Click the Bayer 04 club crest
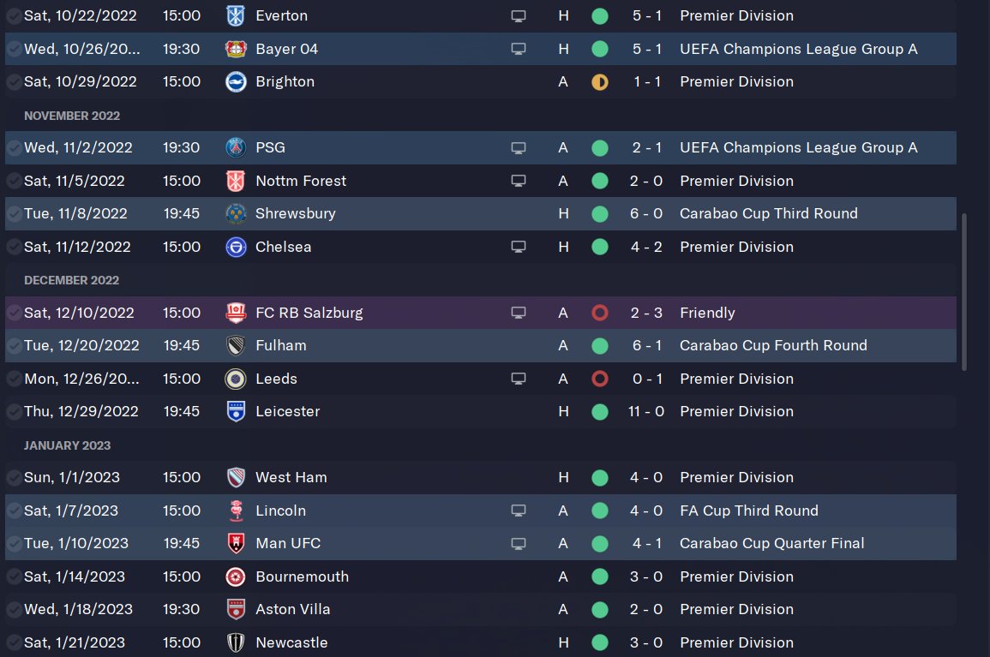This screenshot has width=990, height=657. coord(235,49)
